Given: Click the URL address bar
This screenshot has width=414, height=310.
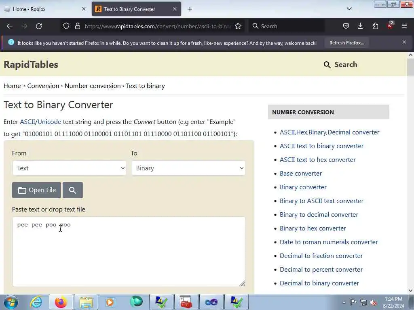Looking at the screenshot, I should [x=158, y=26].
